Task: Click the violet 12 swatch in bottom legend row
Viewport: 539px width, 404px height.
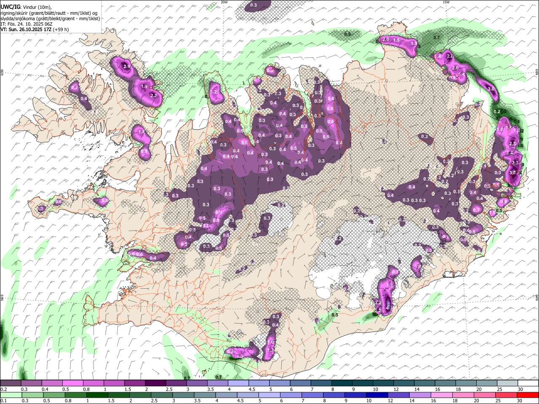Action: (x=399, y=395)
